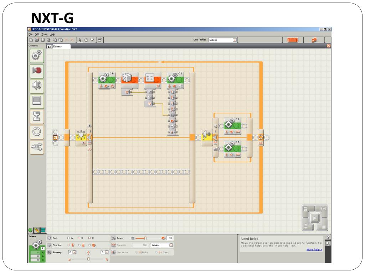The image size is (365, 274).
Task: Select the Wait hourglass block in palette
Action: click(37, 117)
